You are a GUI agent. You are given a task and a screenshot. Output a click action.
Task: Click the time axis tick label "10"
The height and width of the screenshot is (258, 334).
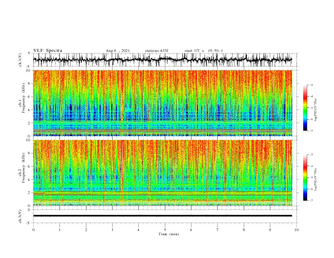coord(296,230)
